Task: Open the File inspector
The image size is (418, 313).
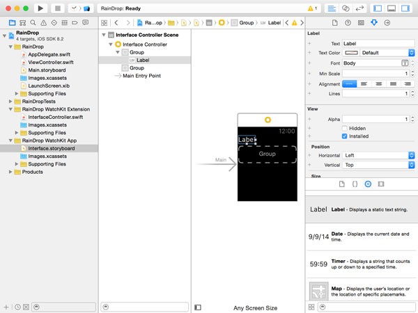Action: [x=335, y=23]
